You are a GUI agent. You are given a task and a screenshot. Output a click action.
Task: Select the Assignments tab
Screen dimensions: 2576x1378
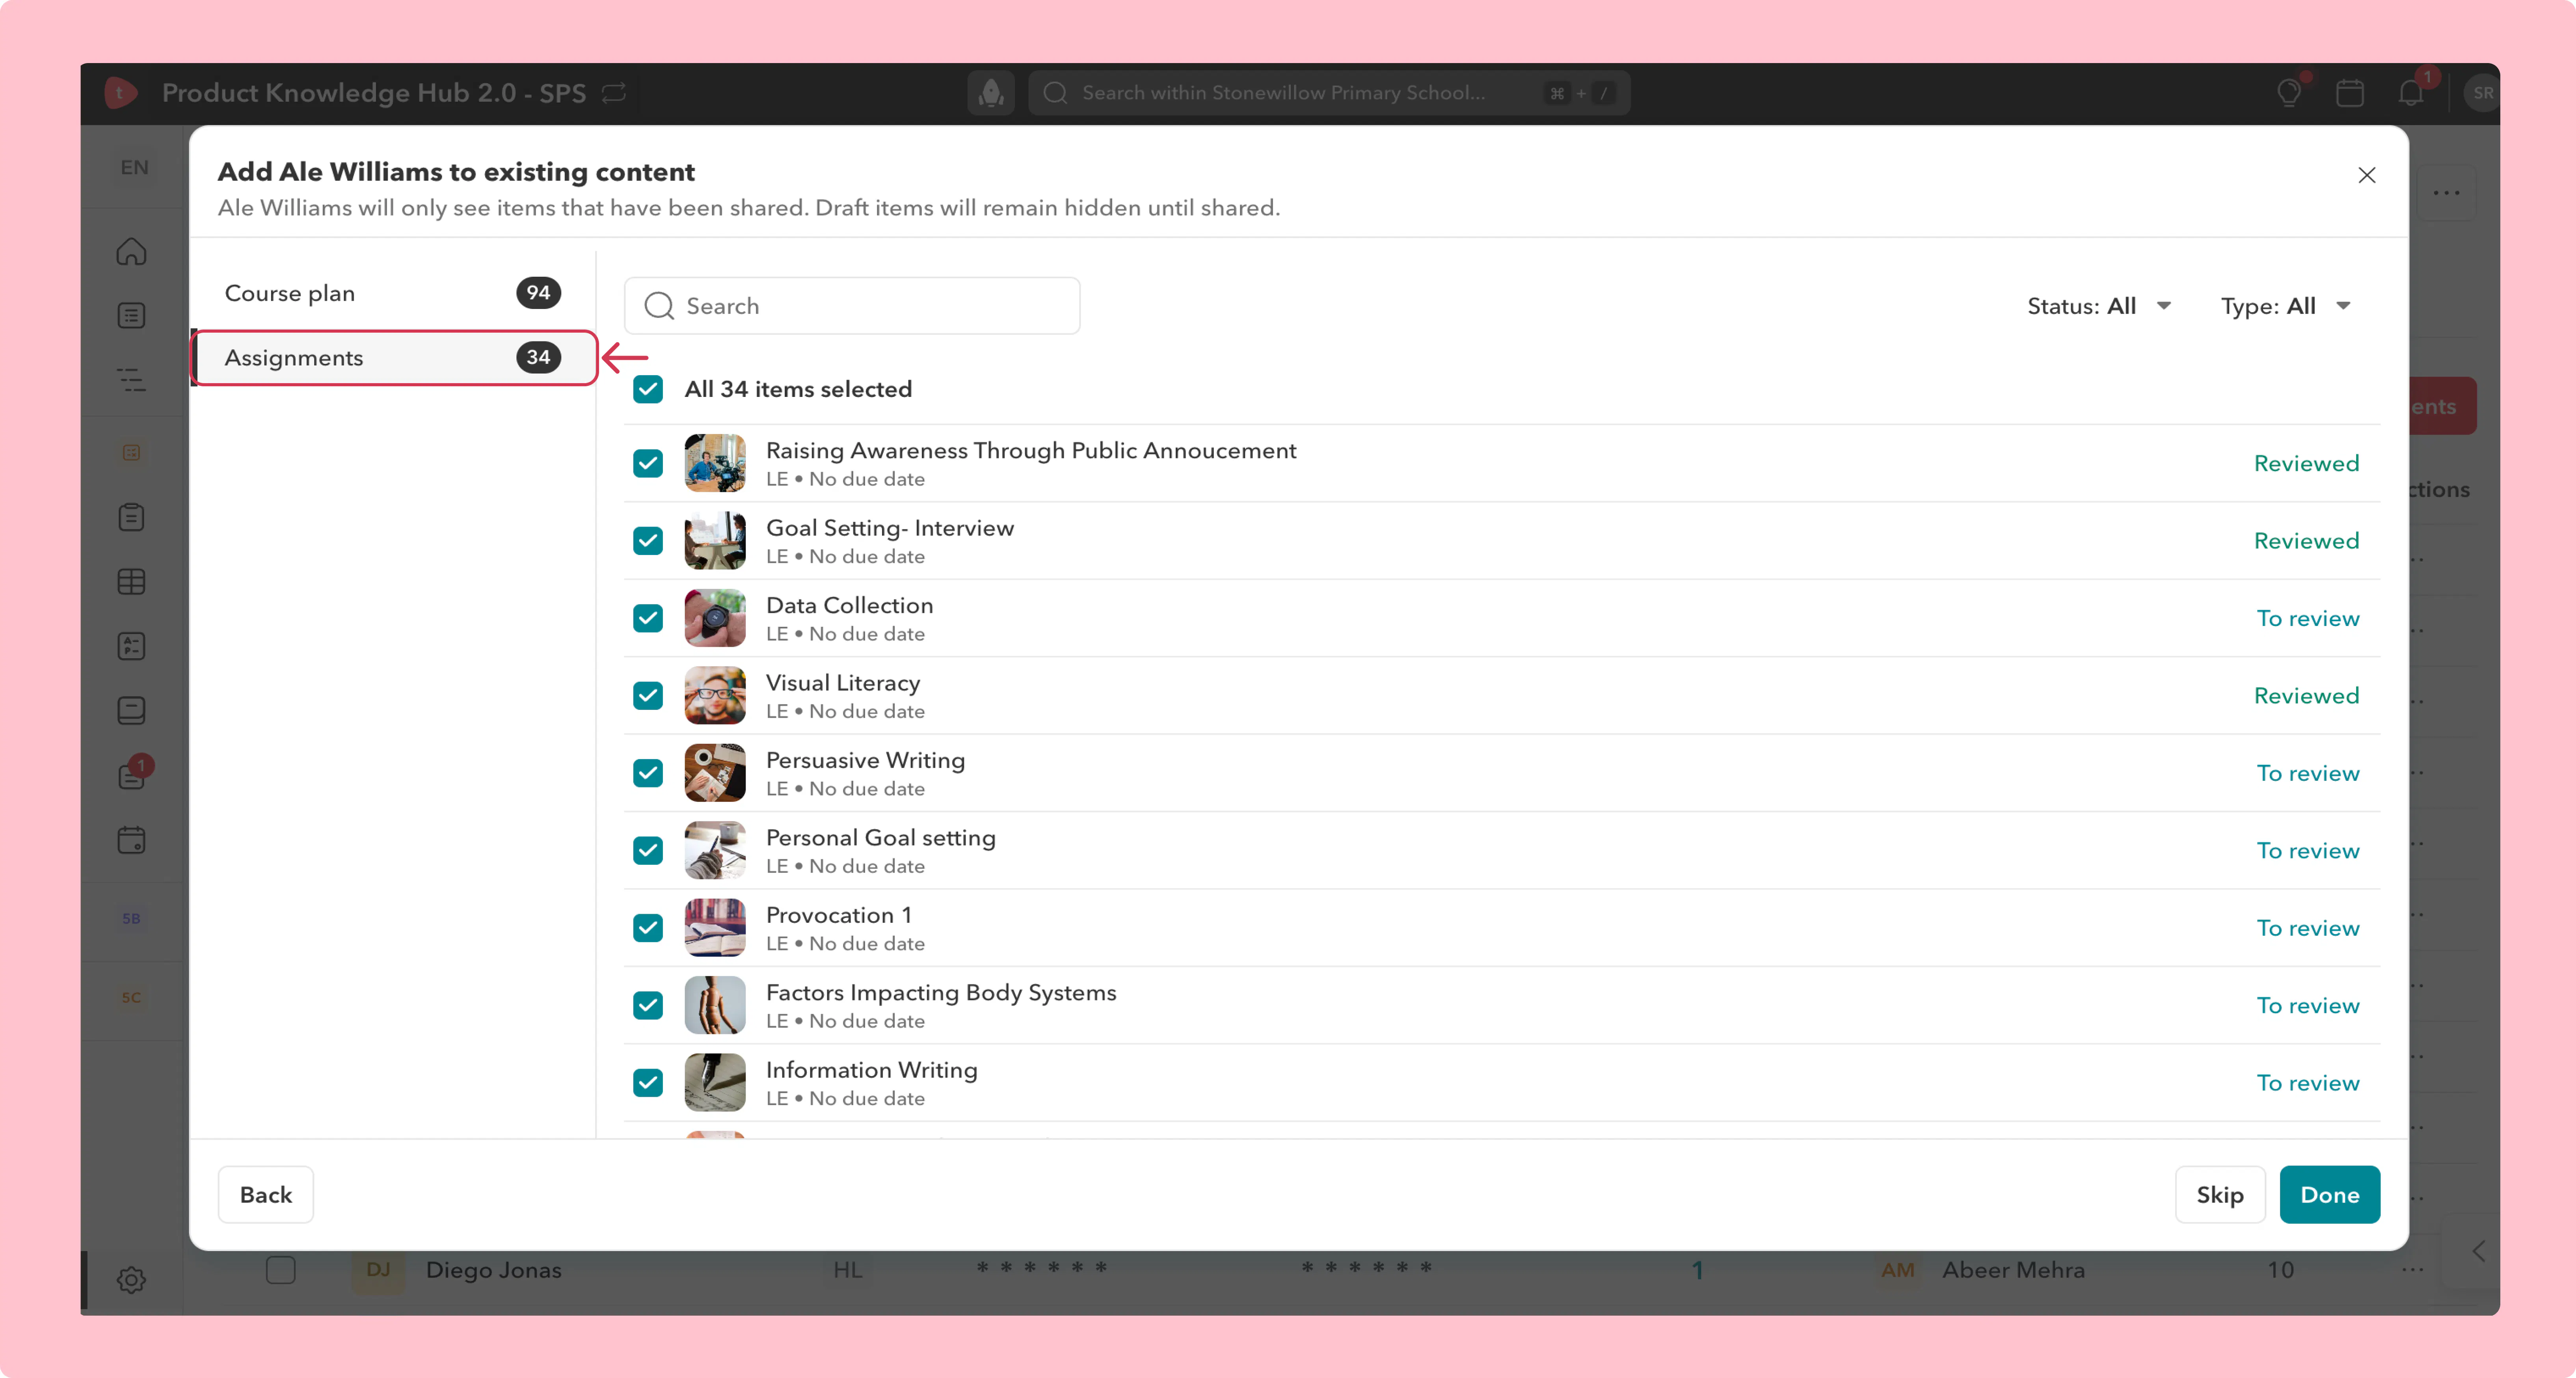pyautogui.click(x=393, y=357)
